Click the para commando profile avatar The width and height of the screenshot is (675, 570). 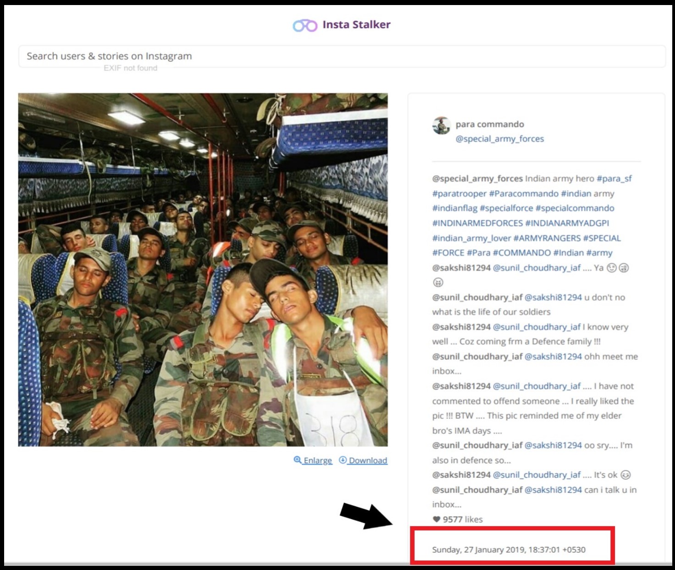click(441, 126)
